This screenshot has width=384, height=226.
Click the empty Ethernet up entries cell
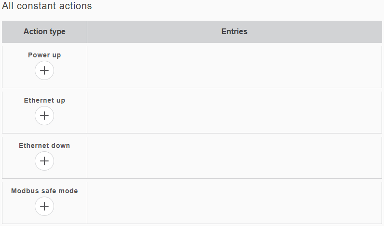coord(234,112)
